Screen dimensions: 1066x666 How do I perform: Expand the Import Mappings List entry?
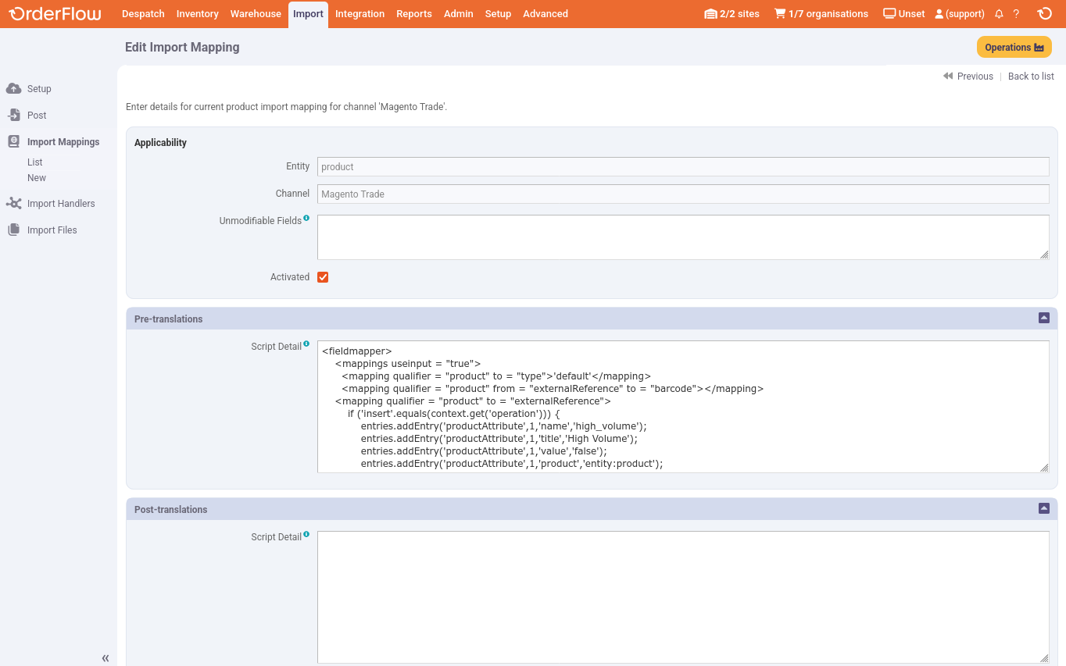coord(36,162)
